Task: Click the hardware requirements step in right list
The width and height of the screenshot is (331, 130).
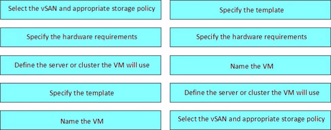Action: 250,37
